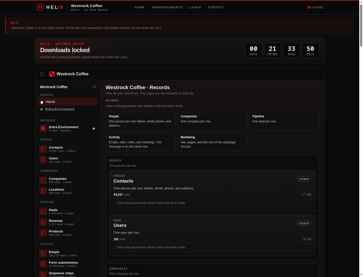Image resolution: width=363 pixels, height=277 pixels.
Task: Click the Helix M logo icon
Action: point(40,7)
